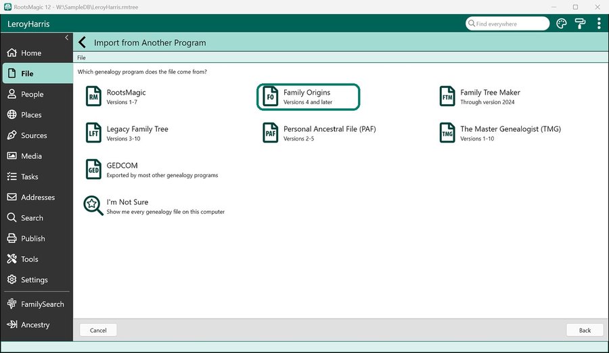Click the LeroyHarris database title
609x353 pixels.
tap(28, 24)
